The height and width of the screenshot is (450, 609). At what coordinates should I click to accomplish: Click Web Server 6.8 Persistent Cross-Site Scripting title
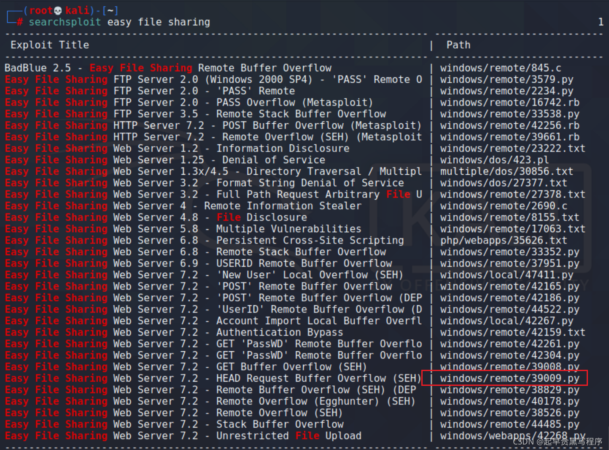point(204,240)
